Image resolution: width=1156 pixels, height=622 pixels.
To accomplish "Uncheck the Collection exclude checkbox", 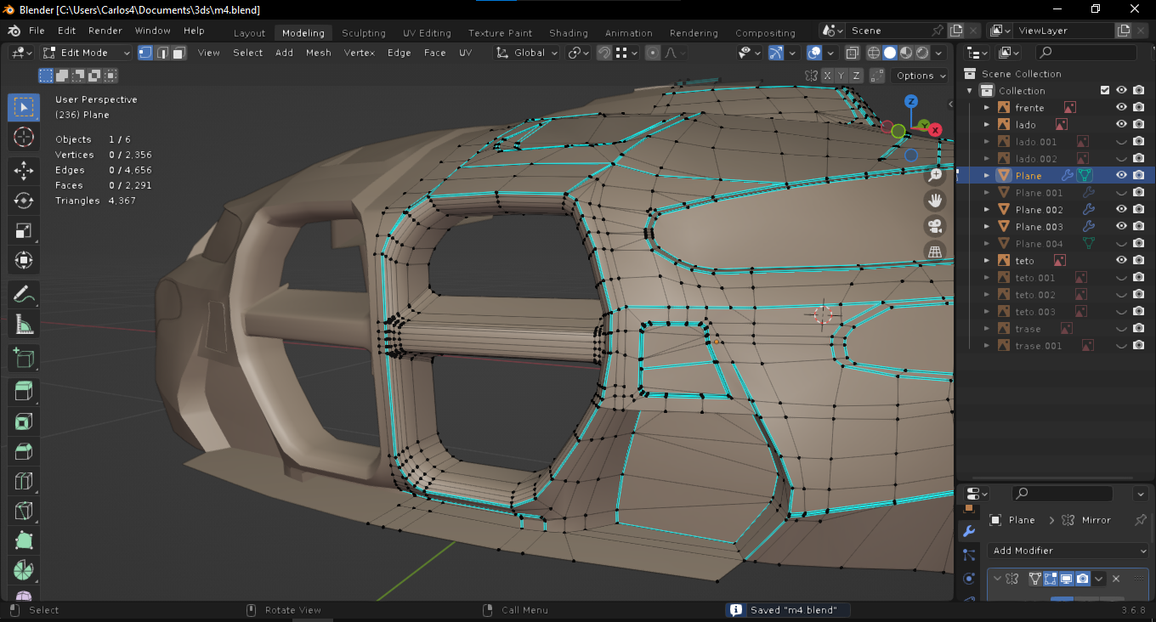I will [x=1105, y=91].
